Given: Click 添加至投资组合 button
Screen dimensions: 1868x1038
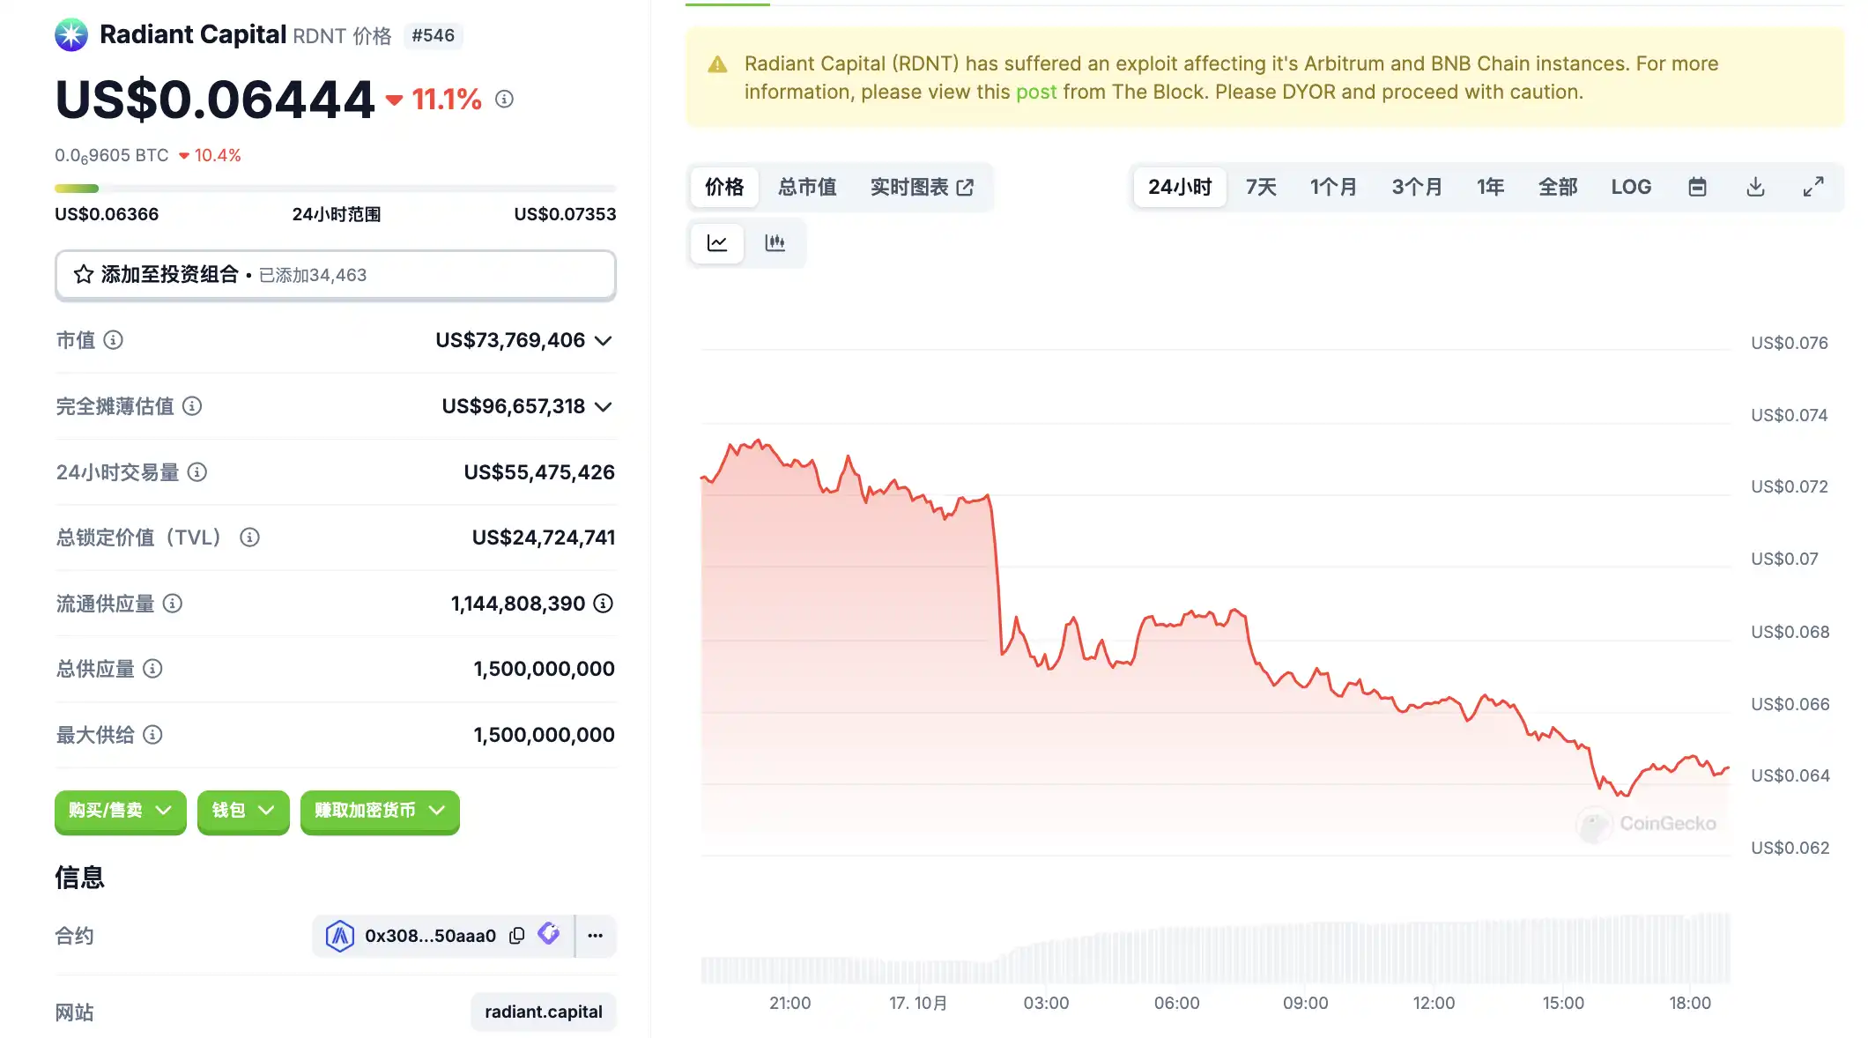Looking at the screenshot, I should [335, 275].
